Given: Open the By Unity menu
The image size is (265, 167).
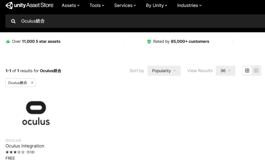Looking at the screenshot, I should 156,5.
